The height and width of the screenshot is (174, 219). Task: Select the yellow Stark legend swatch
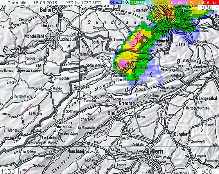click(161, 2)
